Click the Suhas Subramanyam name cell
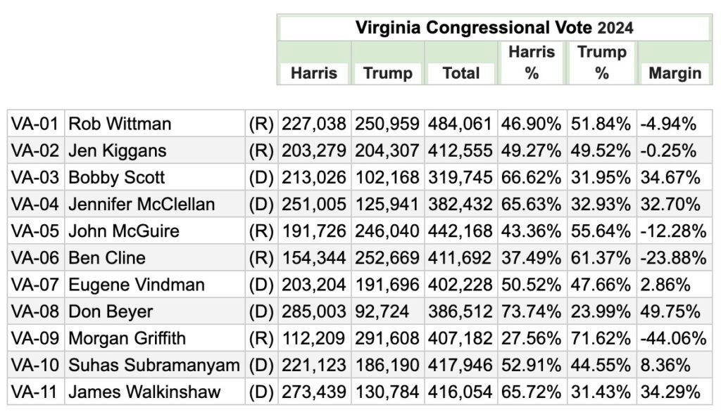This screenshot has width=721, height=412. (x=154, y=365)
